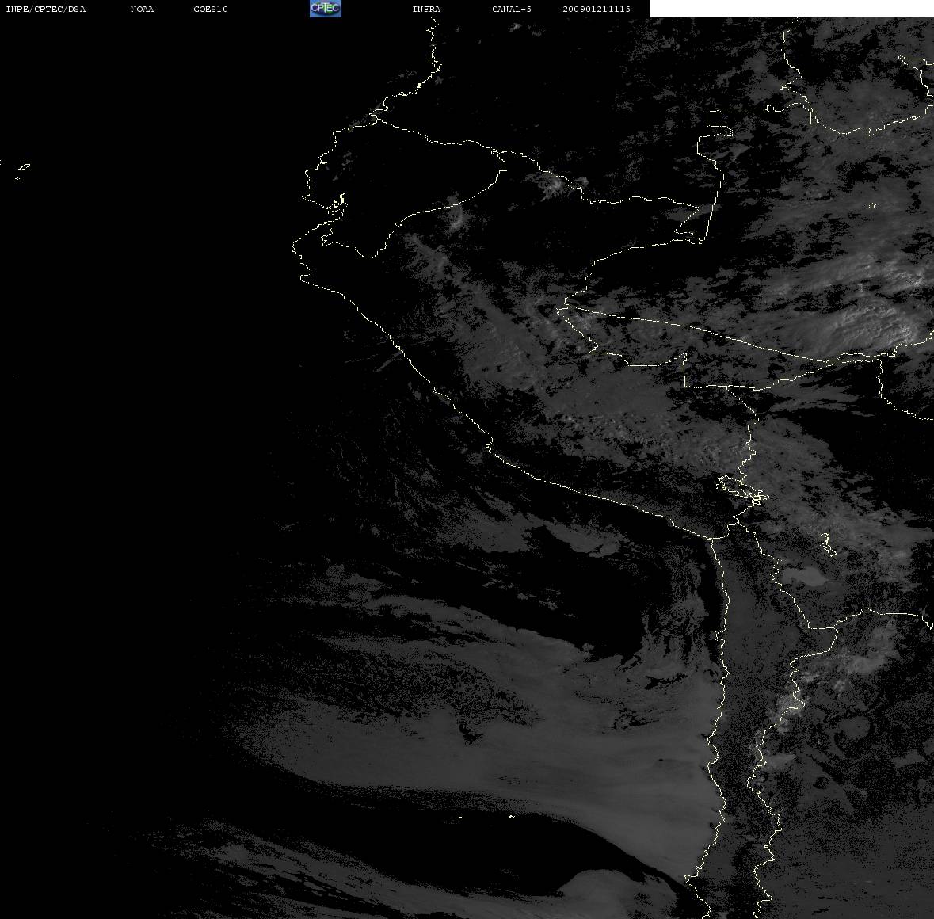934x919 pixels.
Task: Click the small island outline off the west coast
Action: 23,167
